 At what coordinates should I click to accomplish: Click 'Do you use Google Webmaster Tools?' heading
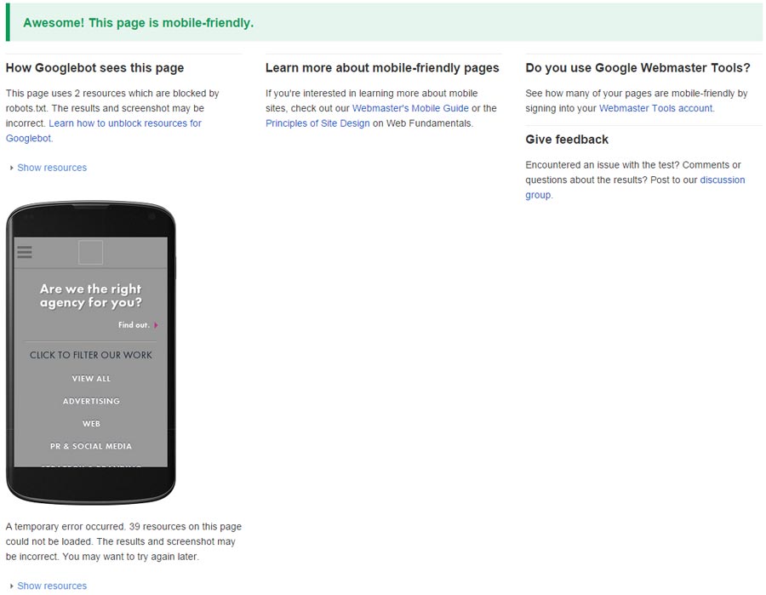point(637,68)
